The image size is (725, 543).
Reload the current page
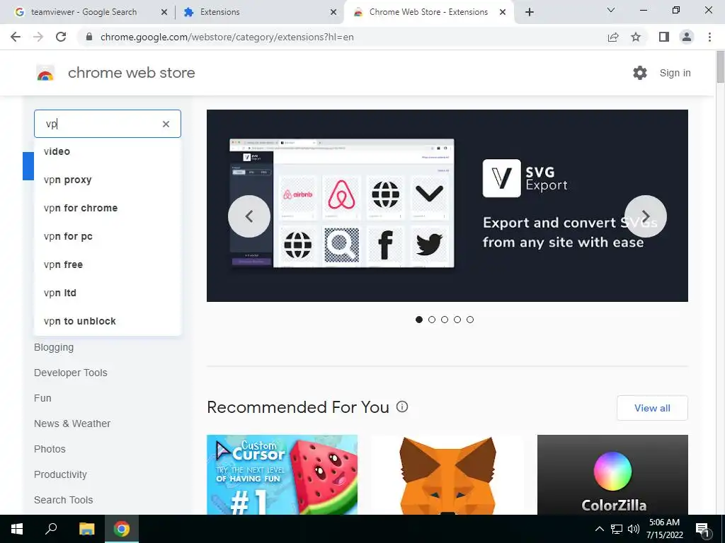click(x=61, y=37)
